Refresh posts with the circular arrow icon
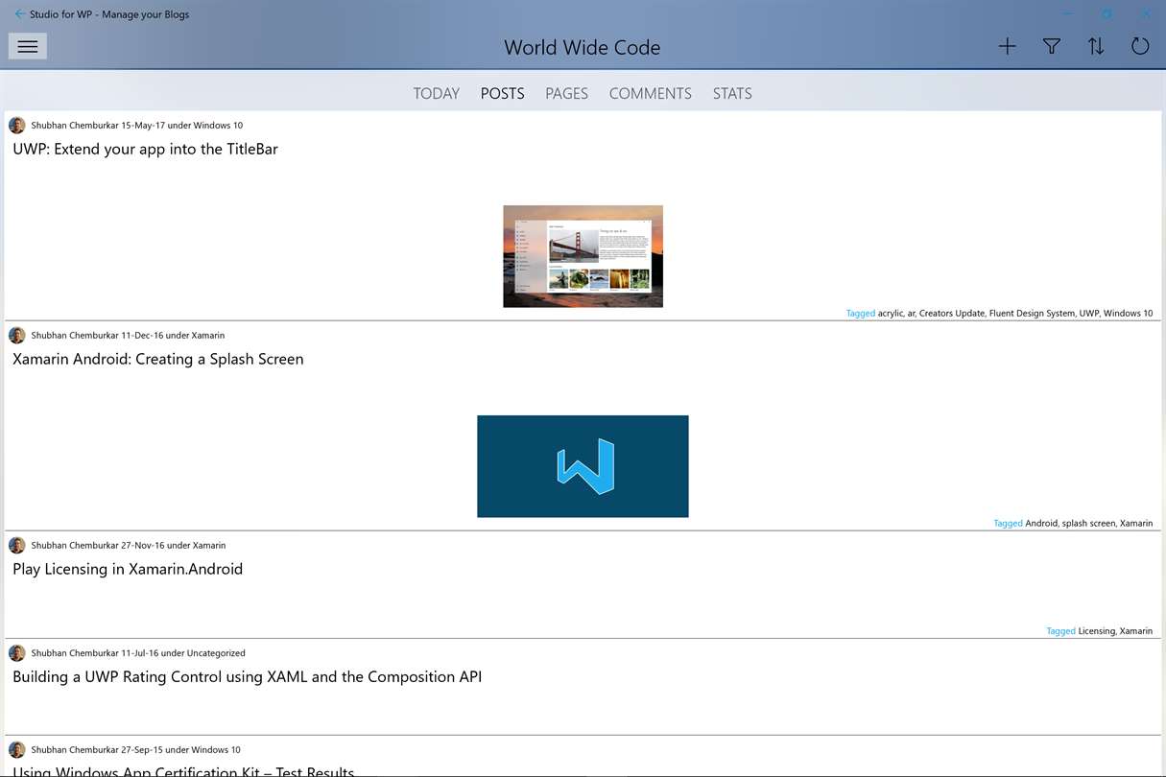This screenshot has height=777, width=1166. [1140, 46]
